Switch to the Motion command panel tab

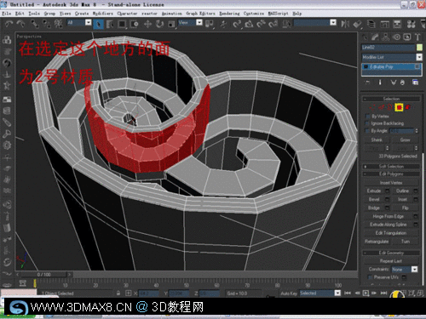pos(396,37)
